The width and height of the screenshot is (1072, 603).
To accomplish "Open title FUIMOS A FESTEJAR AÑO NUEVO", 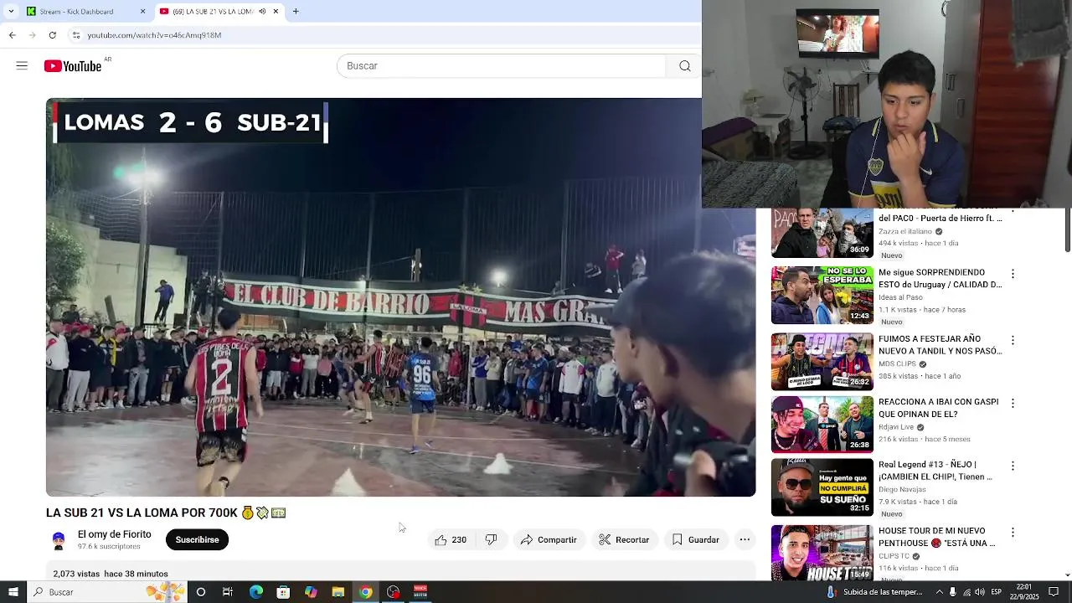I will coord(940,345).
